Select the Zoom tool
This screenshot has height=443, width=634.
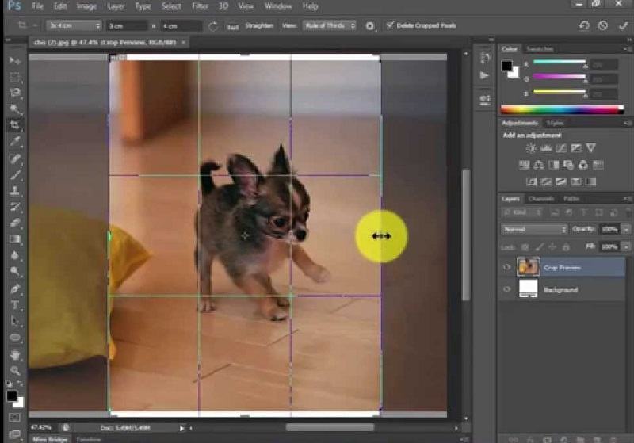[x=14, y=371]
